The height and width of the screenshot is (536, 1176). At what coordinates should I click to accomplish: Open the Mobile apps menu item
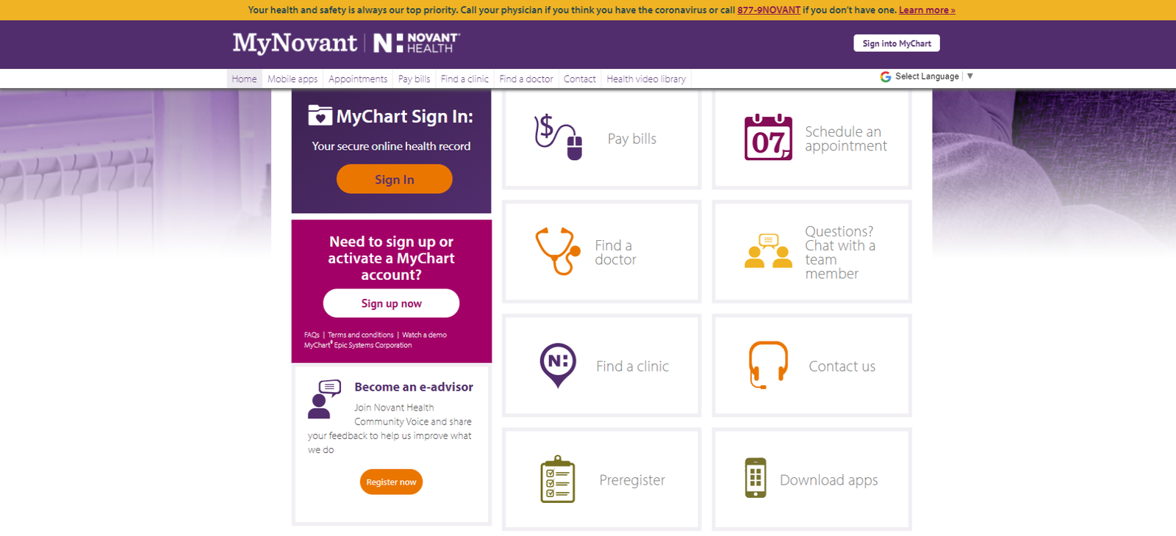click(293, 79)
